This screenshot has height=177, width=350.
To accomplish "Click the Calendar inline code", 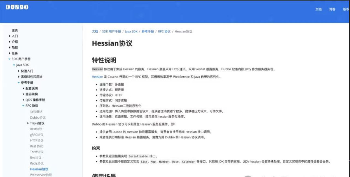I will pyautogui.click(x=189, y=161).
